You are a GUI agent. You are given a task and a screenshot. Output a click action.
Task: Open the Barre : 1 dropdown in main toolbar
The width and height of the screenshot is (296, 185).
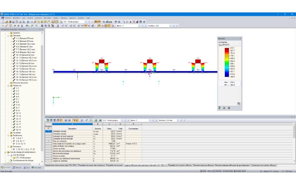[139, 26]
